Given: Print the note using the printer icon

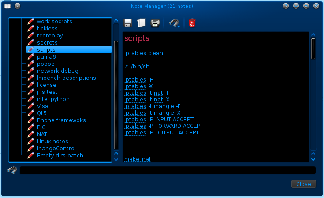Looking at the screenshot, I should point(155,23).
